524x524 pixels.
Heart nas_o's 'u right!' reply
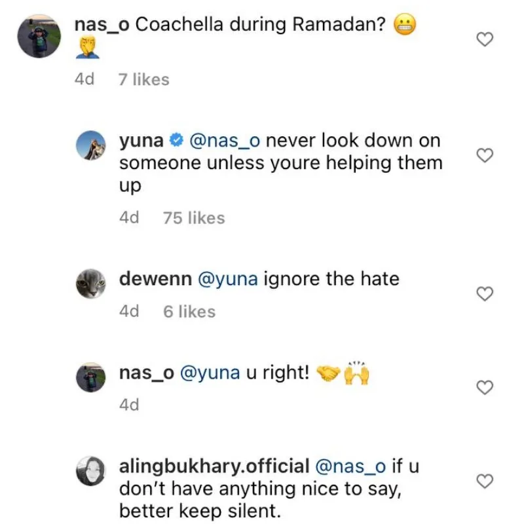[483, 388]
